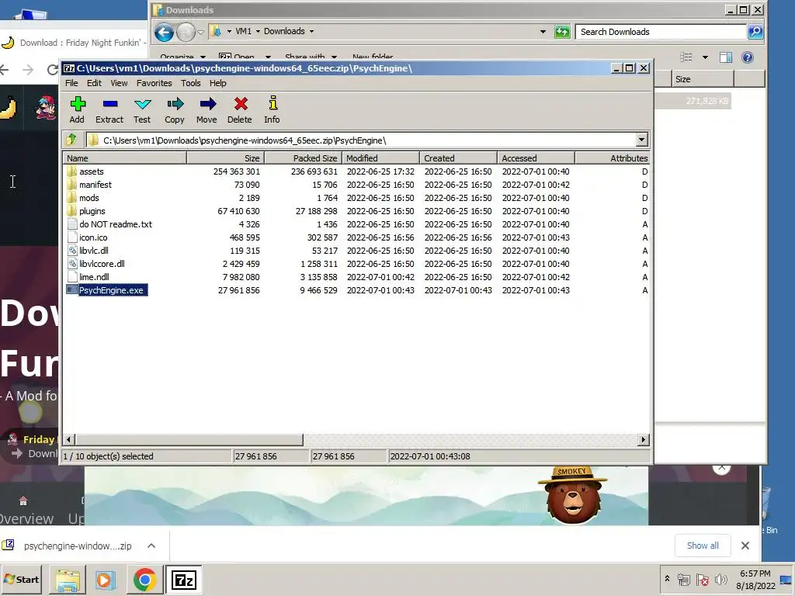Click Show all downloads in Chrome
The height and width of the screenshot is (596, 795).
coord(702,546)
